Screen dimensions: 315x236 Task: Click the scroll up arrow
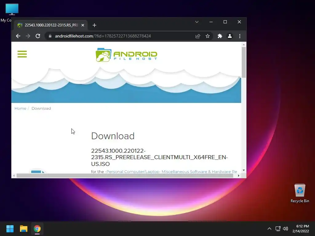[244, 45]
